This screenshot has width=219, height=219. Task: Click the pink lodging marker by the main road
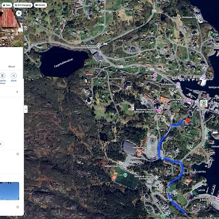(155, 75)
